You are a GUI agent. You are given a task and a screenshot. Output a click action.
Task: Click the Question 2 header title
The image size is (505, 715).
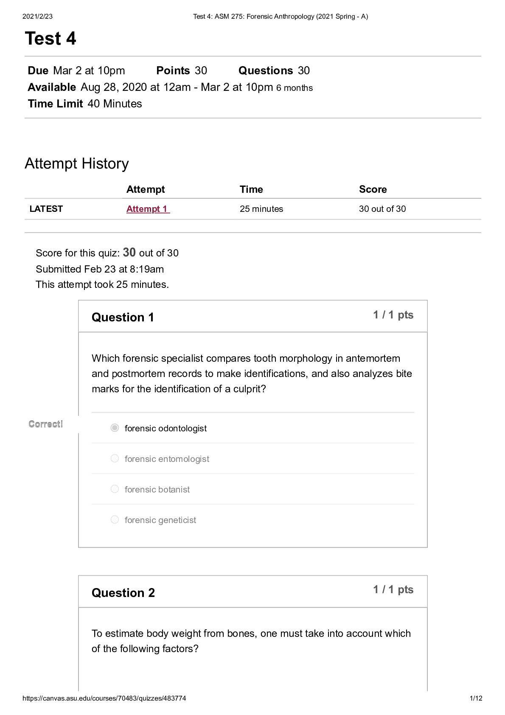tap(123, 593)
